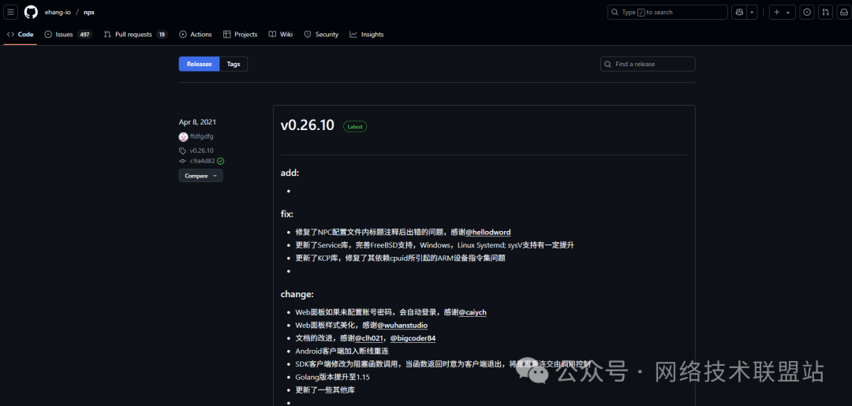Open the header pull requests icon
Screen dimensions: 852x406
(x=825, y=12)
